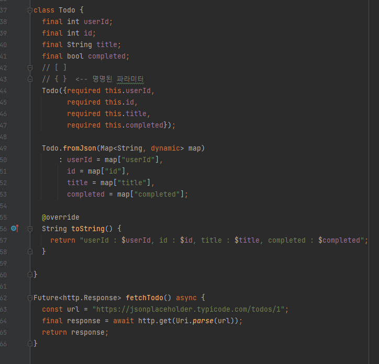Image resolution: width=379 pixels, height=364 pixels.
Task: Click the underlined '파라미터' word in comment
Action: point(130,79)
